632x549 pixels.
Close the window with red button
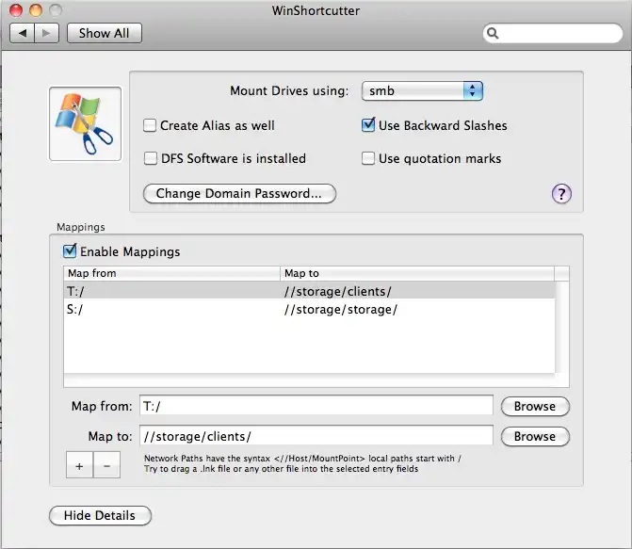[x=16, y=10]
